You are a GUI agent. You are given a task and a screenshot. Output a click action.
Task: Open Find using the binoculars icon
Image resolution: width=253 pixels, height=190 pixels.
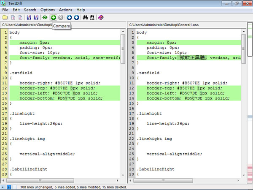(x=85, y=17)
